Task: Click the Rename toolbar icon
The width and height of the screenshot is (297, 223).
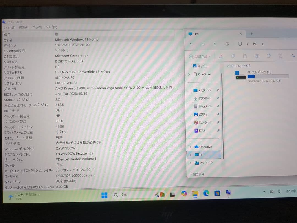Action: tap(257, 56)
